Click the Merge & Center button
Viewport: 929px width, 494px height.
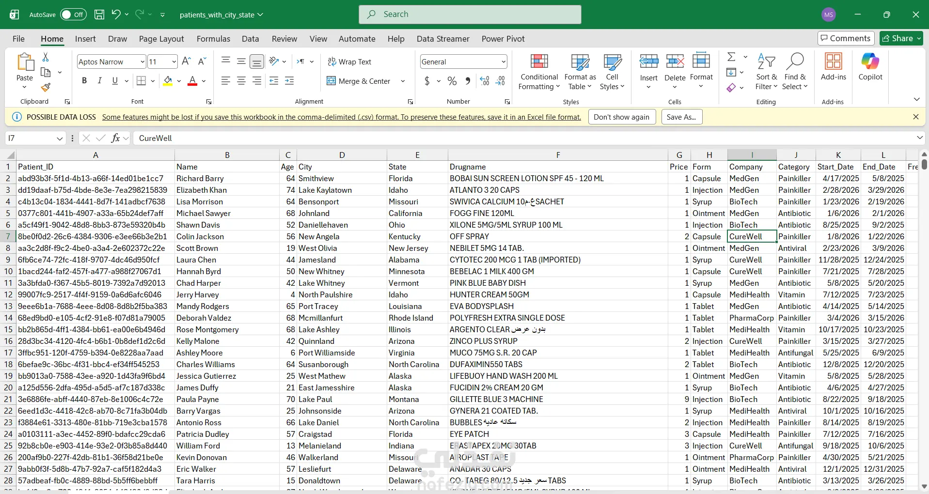[x=359, y=81]
